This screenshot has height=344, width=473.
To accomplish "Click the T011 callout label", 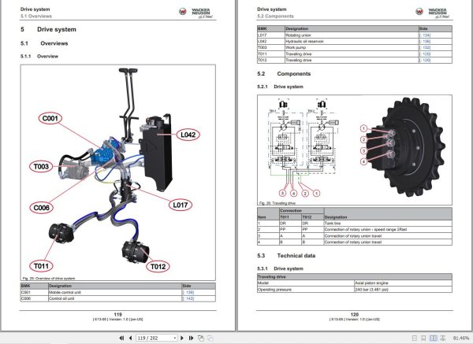I will (x=41, y=266).
